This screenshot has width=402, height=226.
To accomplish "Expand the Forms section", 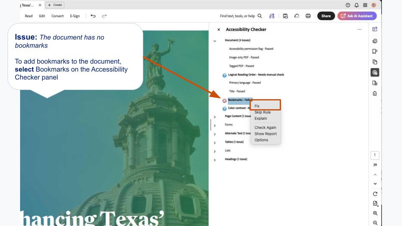I will tap(215, 126).
